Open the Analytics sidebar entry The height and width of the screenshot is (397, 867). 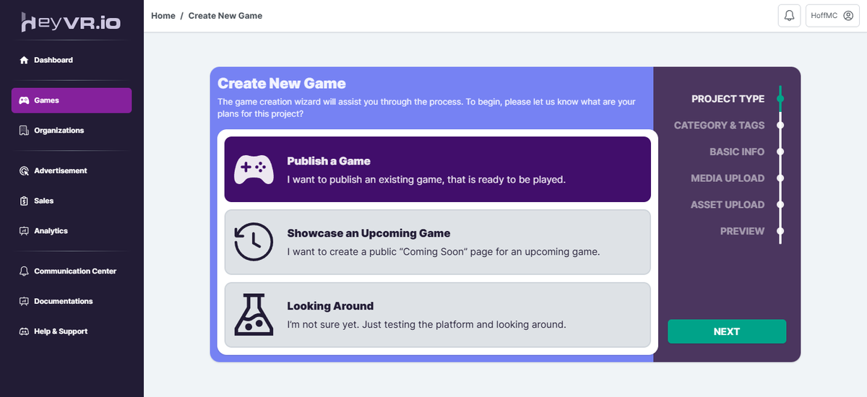(x=72, y=231)
